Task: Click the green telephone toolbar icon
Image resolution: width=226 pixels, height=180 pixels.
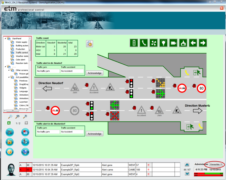Action: pyautogui.click(x=144, y=43)
